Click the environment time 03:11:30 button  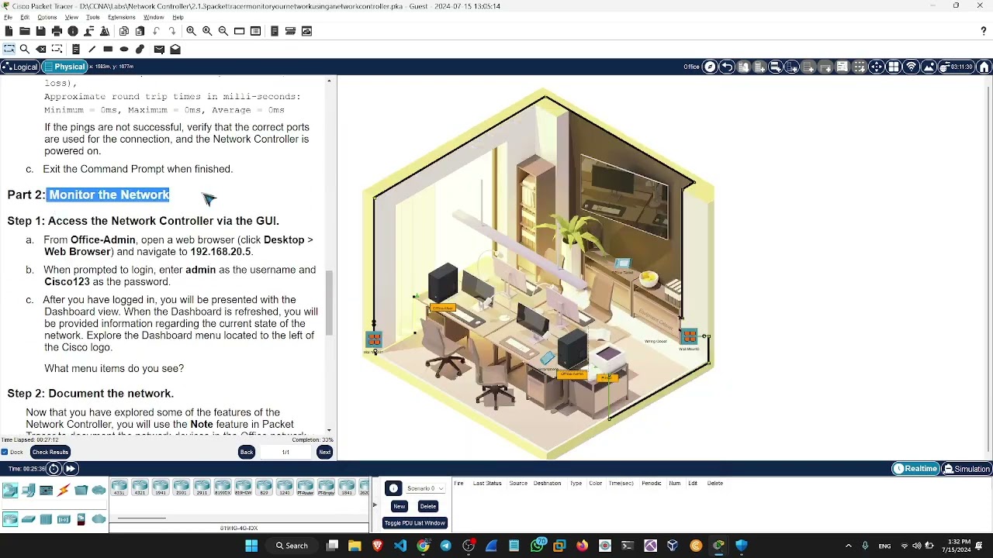pos(957,67)
